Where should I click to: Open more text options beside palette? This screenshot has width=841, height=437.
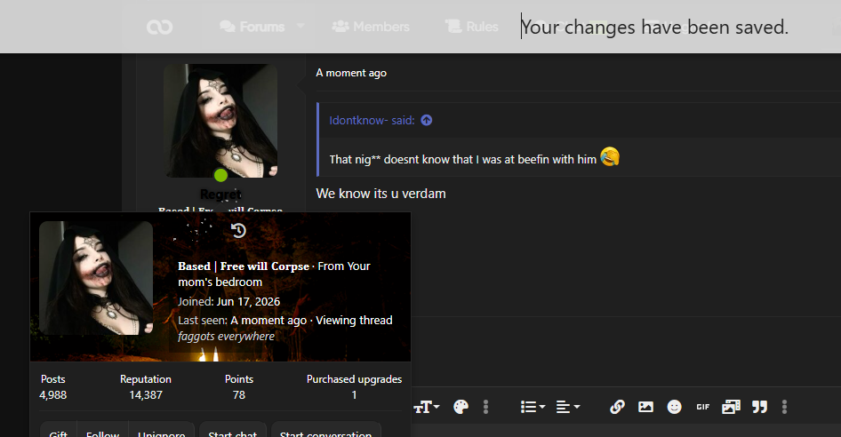[486, 407]
